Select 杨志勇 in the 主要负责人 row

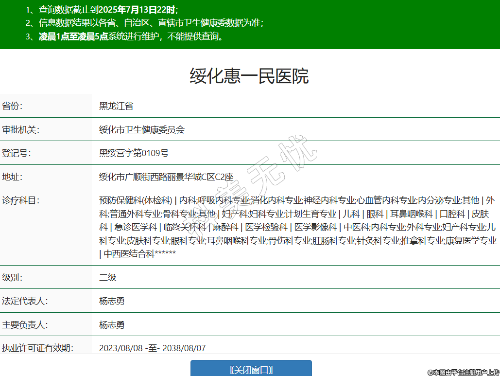tap(112, 324)
